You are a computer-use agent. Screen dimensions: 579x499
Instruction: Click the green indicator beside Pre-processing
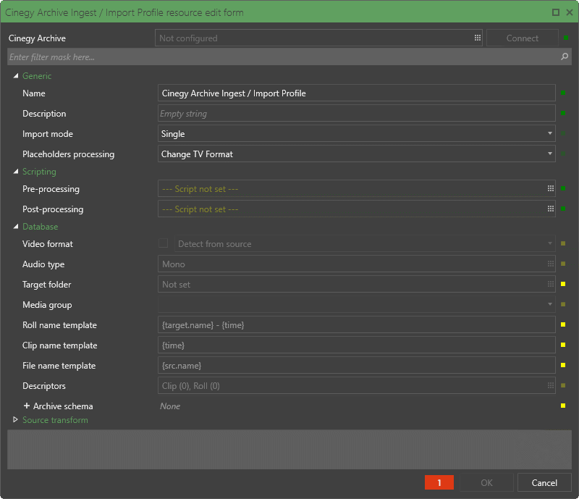(x=563, y=188)
